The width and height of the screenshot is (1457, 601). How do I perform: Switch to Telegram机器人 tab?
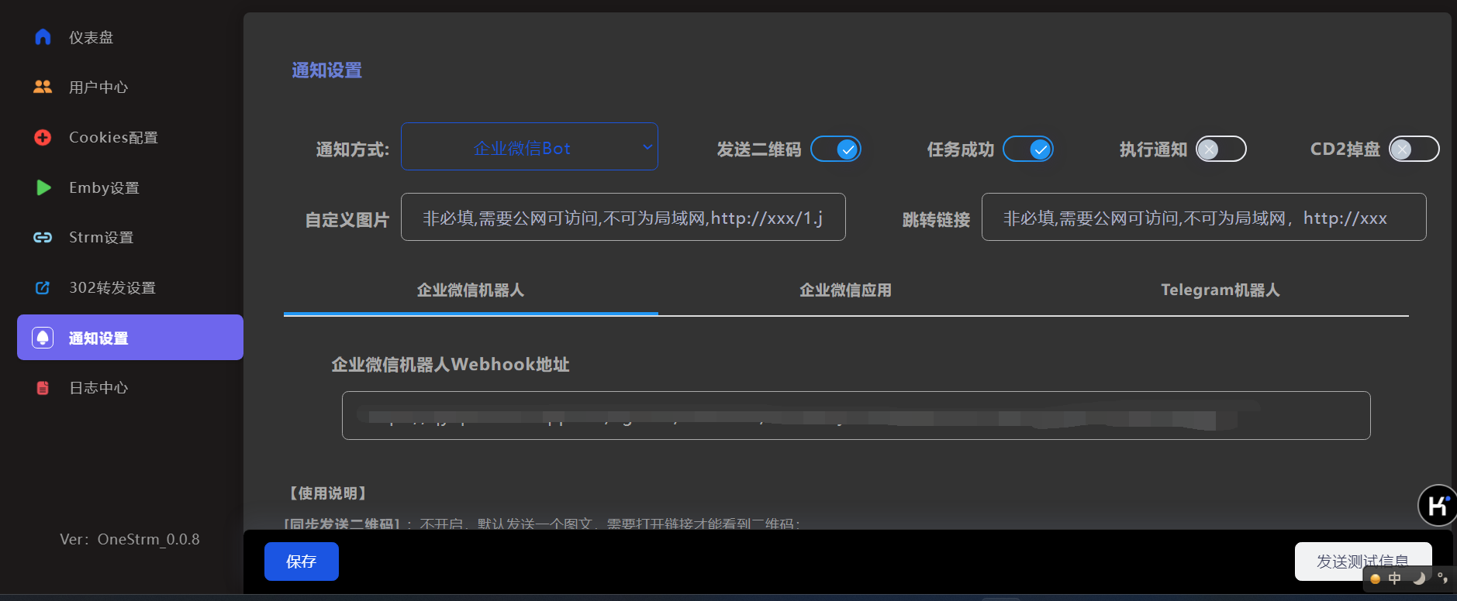(1220, 290)
